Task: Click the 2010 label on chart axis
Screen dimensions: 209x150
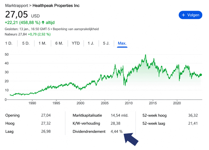Action: [x=129, y=103]
